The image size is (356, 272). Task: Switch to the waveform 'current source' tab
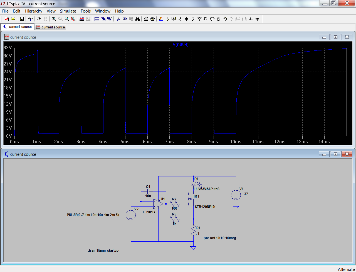(50, 27)
